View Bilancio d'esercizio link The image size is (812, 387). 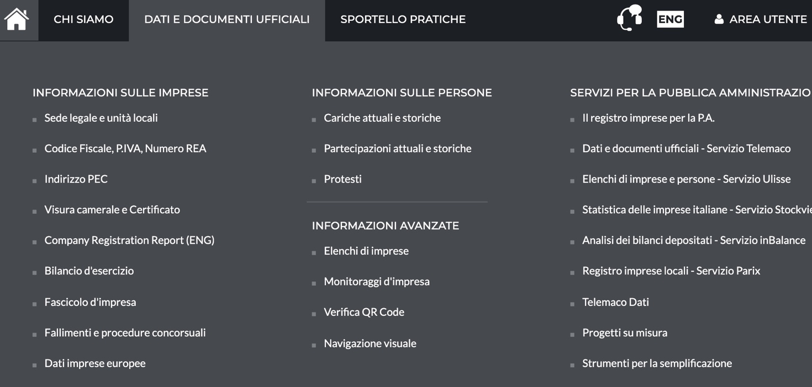[89, 271]
